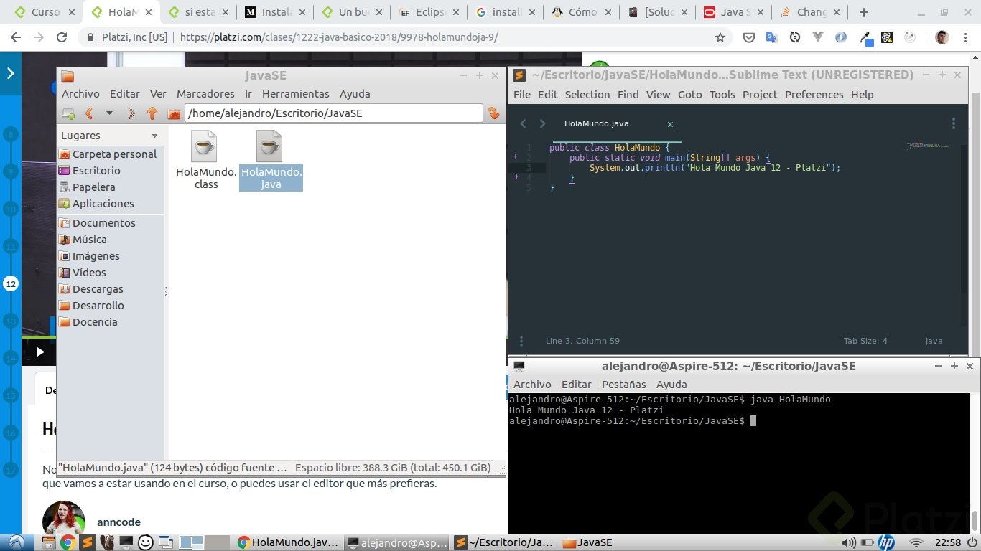
Task: Open history dropdown arrow next to back button
Action: (109, 113)
